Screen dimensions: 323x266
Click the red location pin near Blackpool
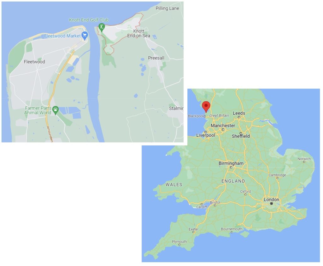206,107
